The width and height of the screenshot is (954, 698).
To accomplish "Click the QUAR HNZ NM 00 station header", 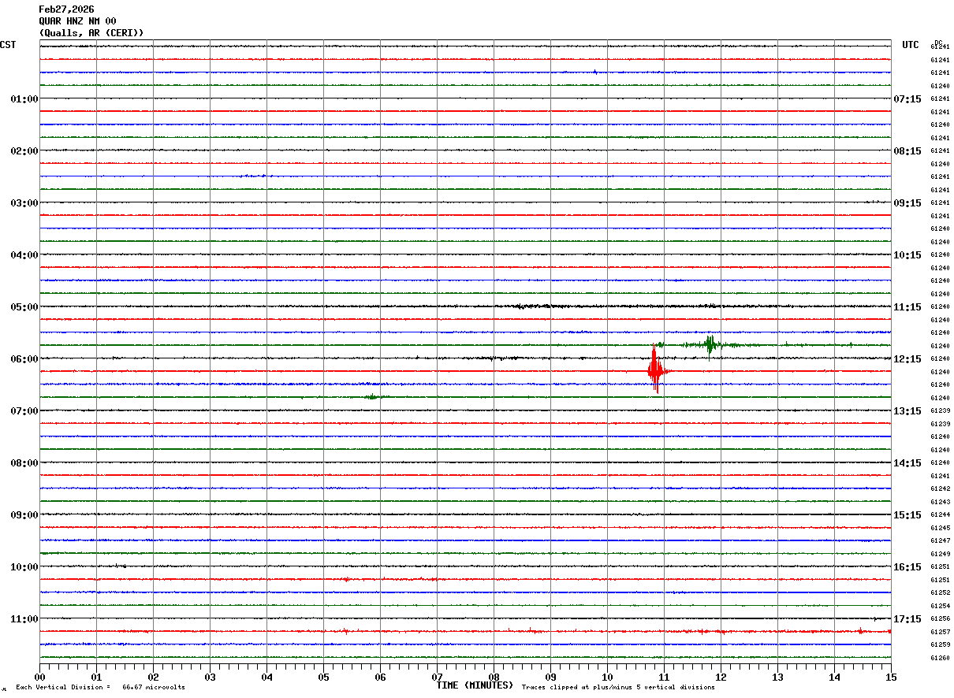I will [x=77, y=21].
